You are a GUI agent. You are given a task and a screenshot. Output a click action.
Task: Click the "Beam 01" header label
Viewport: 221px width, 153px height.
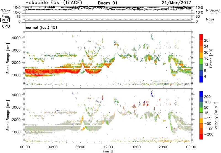pos(107,3)
